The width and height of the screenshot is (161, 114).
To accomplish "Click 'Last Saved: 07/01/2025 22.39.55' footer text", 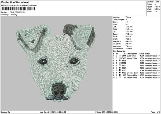I will pos(53,112).
